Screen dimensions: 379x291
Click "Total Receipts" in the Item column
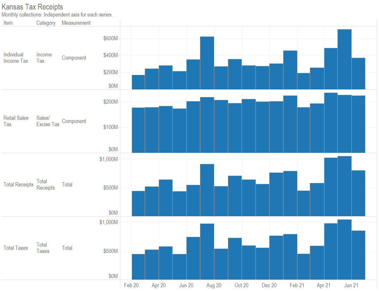pyautogui.click(x=18, y=184)
